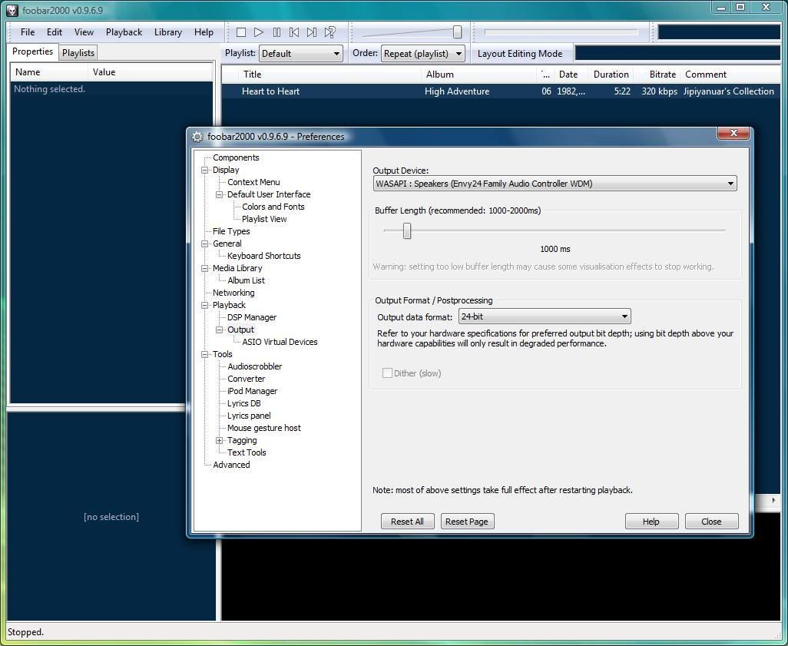Open the Playlist Default dropdown
Screen dimensions: 788x646
pos(300,53)
